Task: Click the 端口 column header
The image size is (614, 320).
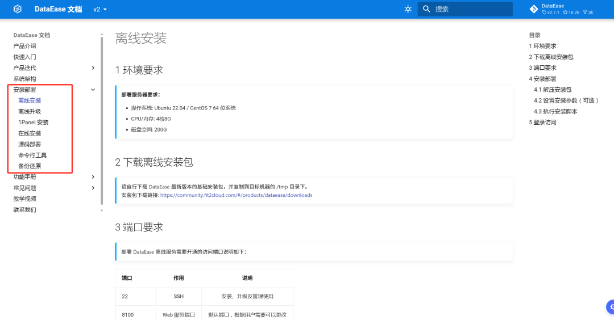Action: click(x=127, y=278)
